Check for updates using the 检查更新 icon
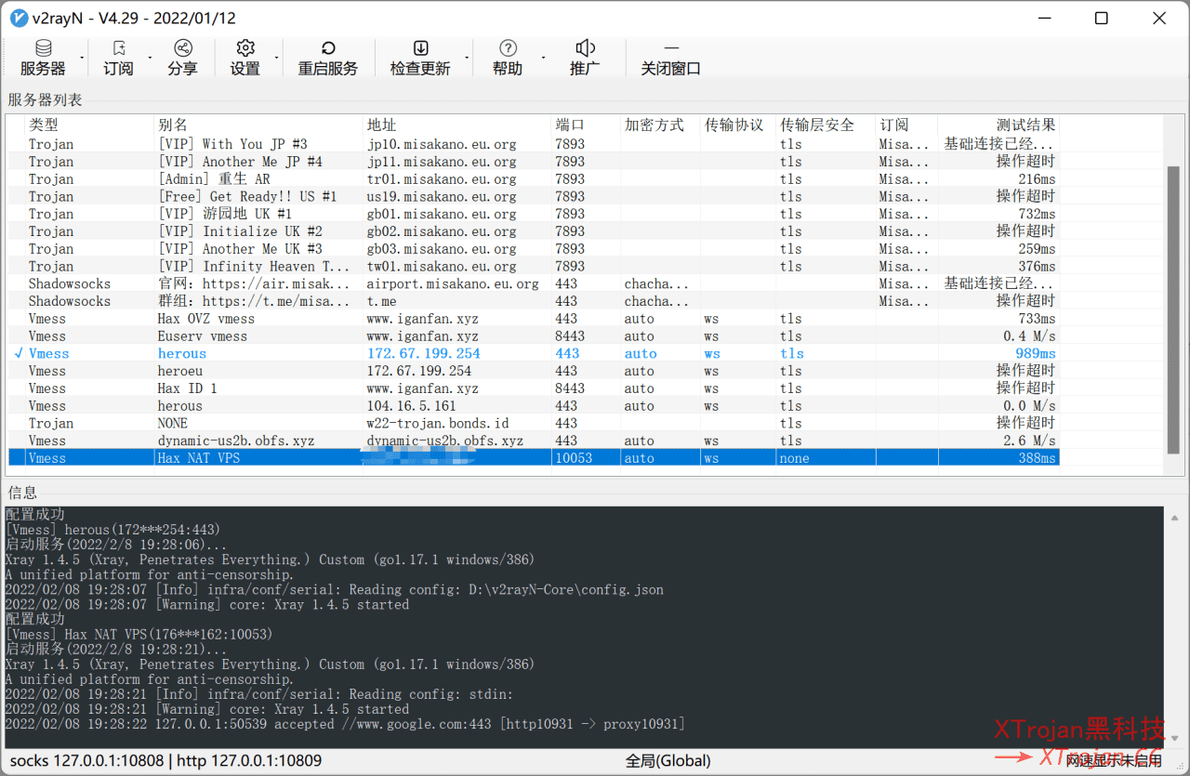Screen dimensions: 1190x776 click(x=421, y=58)
